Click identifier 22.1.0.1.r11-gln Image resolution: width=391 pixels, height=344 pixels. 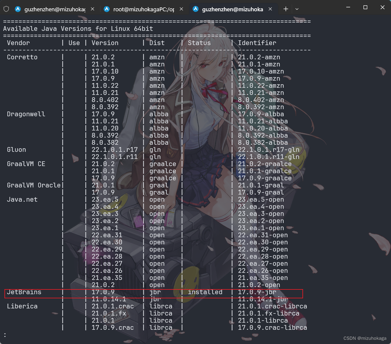269,157
